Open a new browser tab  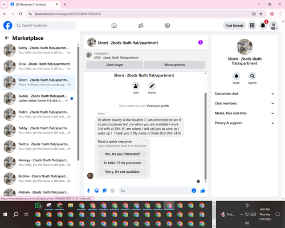(64, 4)
